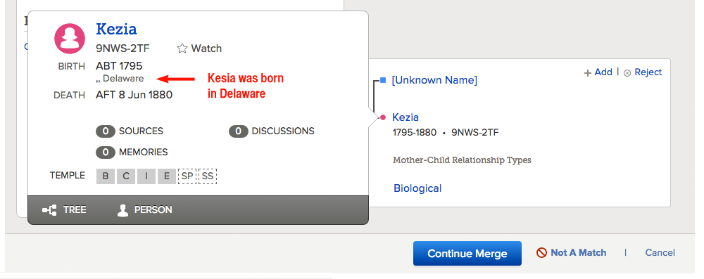
Task: Open the Biological relationship type link
Action: click(417, 188)
